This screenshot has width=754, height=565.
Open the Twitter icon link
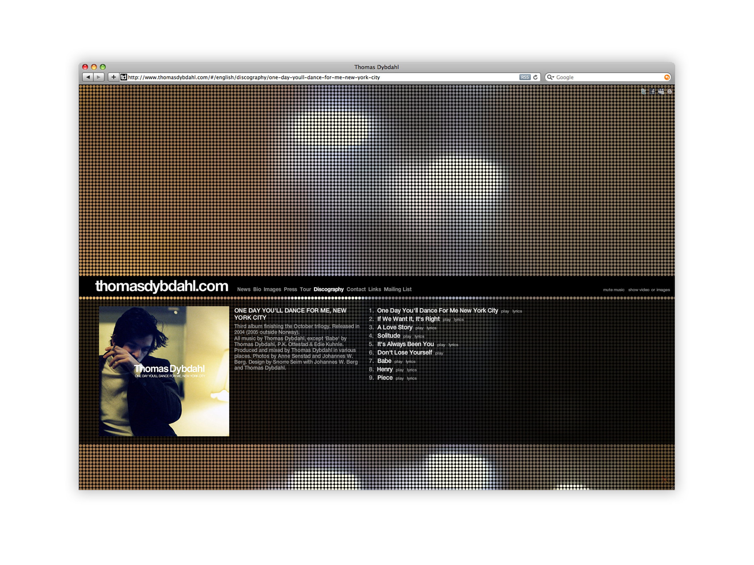(643, 92)
